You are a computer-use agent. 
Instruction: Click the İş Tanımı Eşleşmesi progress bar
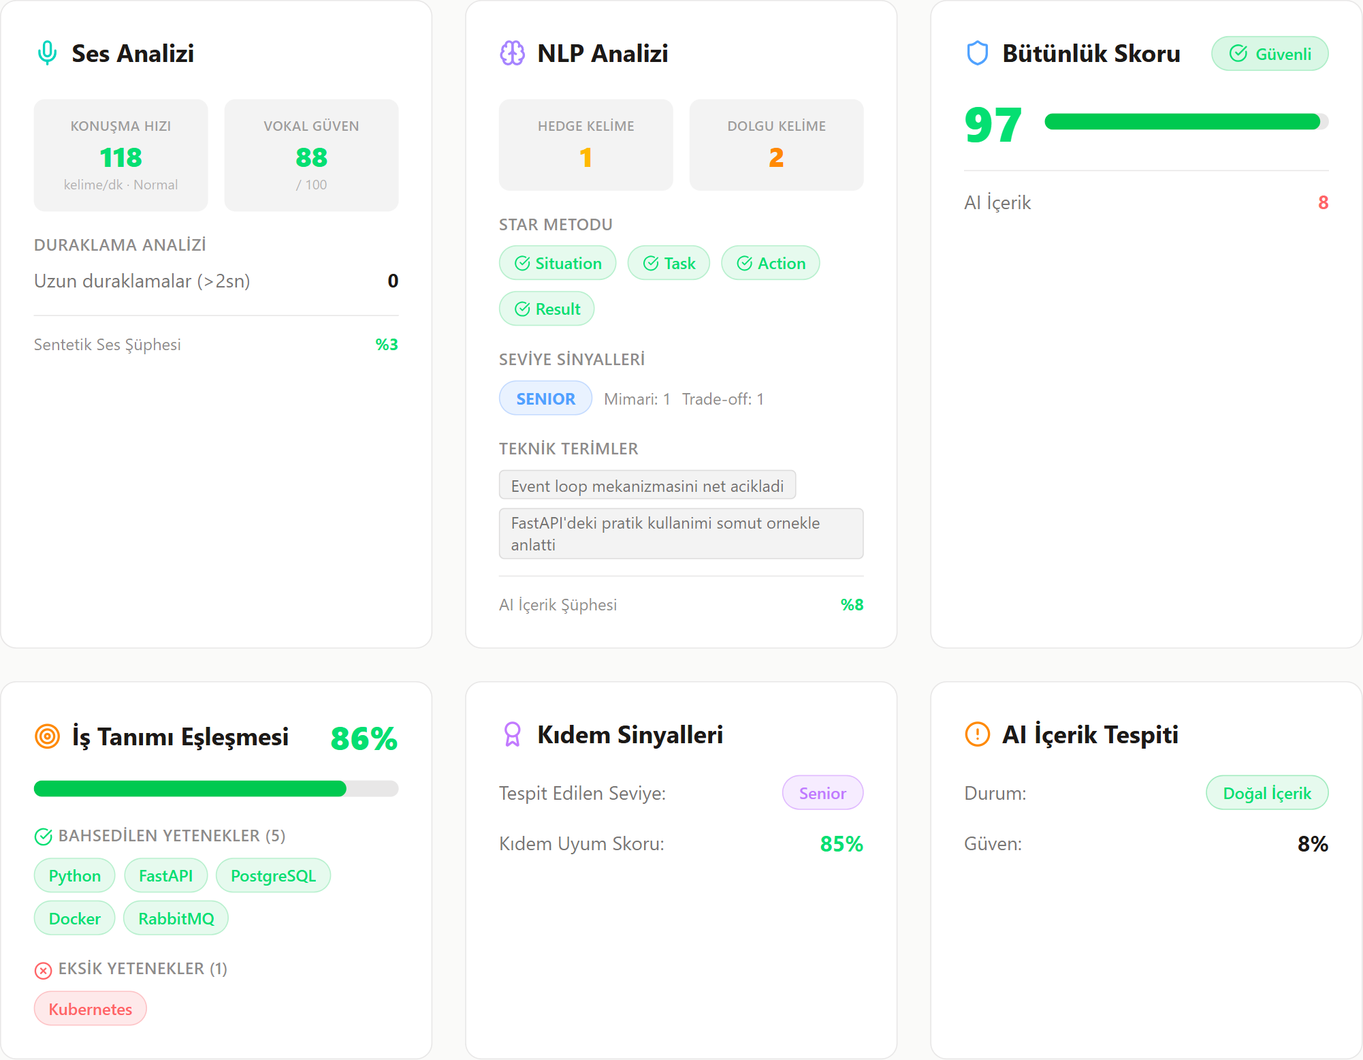(216, 789)
